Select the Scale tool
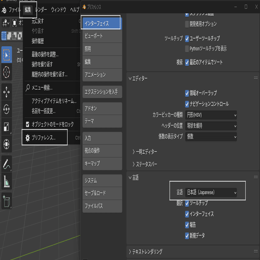Image resolution: width=260 pixels, height=260 pixels. pos(7,127)
